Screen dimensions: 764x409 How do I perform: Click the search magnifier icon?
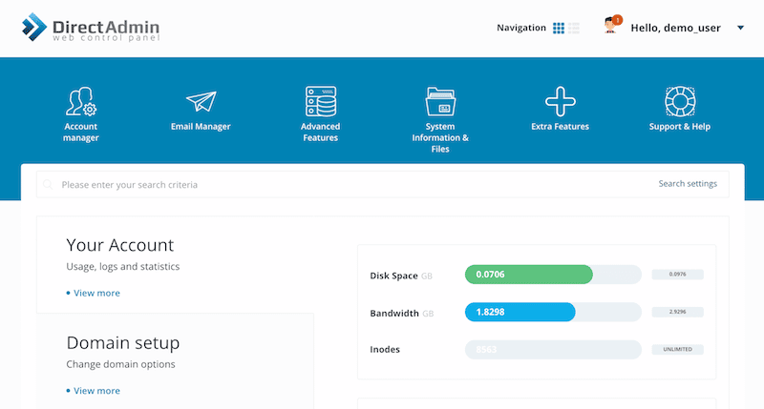(x=48, y=184)
